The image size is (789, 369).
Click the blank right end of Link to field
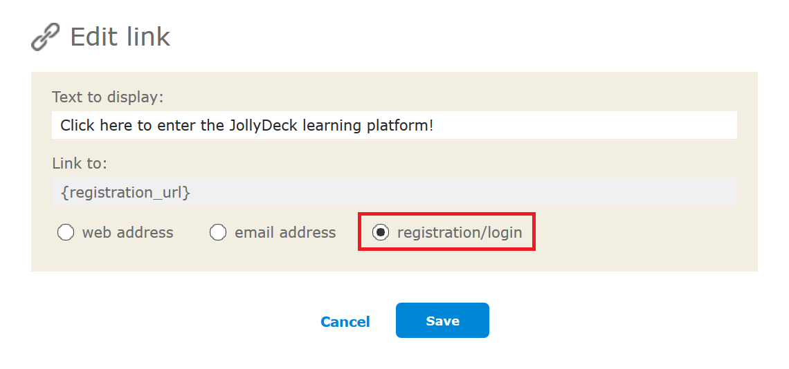pyautogui.click(x=705, y=192)
